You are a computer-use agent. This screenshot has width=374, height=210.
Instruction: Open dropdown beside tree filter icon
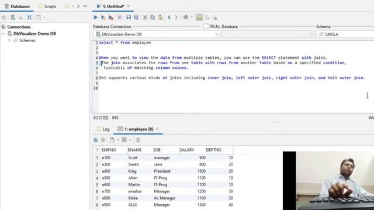(x=44, y=17)
